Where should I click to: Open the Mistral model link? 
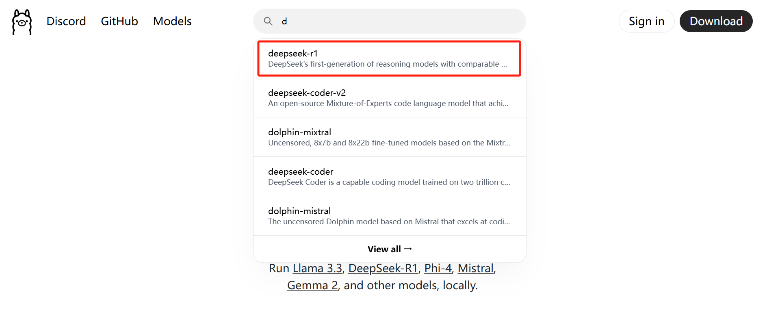tap(476, 269)
